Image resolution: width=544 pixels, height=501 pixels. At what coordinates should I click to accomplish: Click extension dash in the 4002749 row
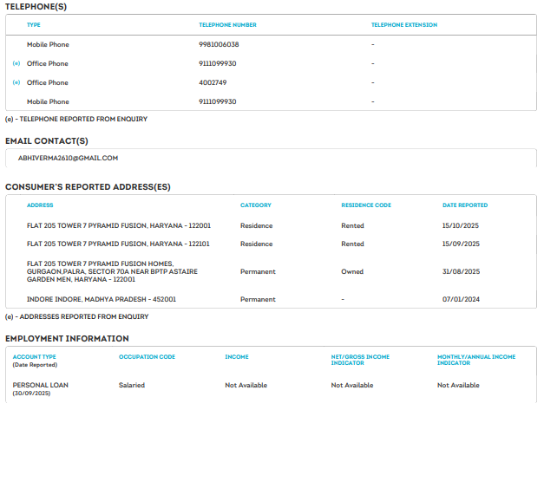tap(373, 82)
